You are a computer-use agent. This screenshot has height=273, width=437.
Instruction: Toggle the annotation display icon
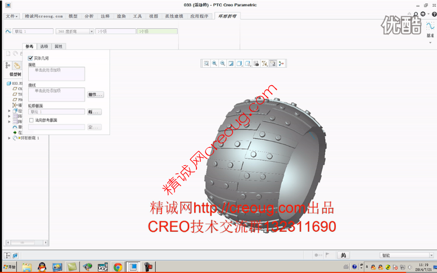point(273,63)
